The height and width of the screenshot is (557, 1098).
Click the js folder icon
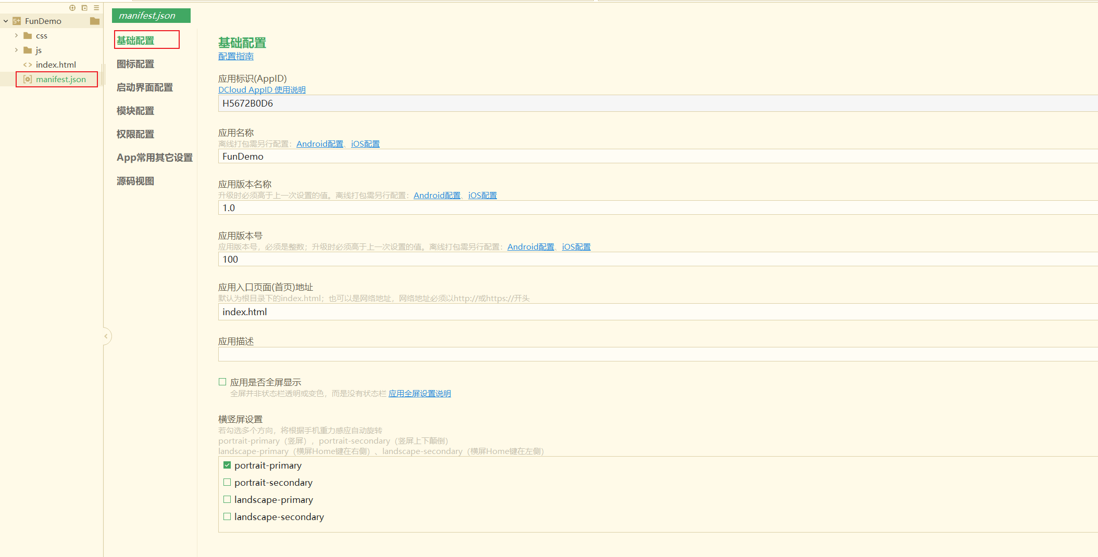[x=28, y=50]
